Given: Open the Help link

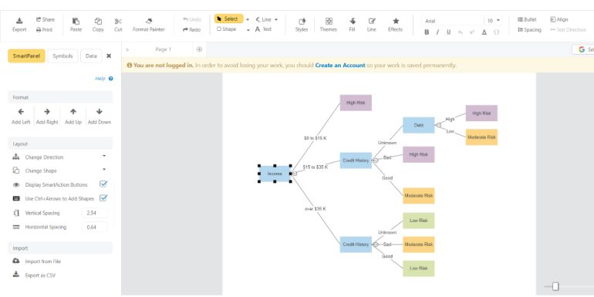Looking at the screenshot, I should [x=104, y=79].
